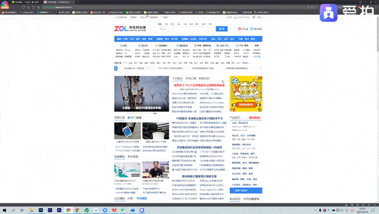Viewport: 379px width, 214px height.
Task: Open the red WPS Office taskbar icon
Action: pyautogui.click(x=114, y=210)
